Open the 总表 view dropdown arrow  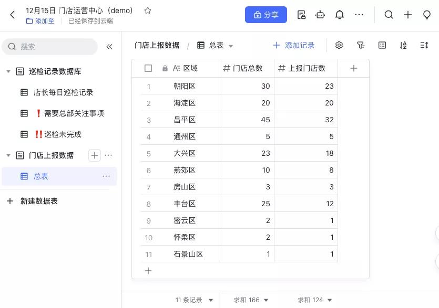tap(231, 46)
